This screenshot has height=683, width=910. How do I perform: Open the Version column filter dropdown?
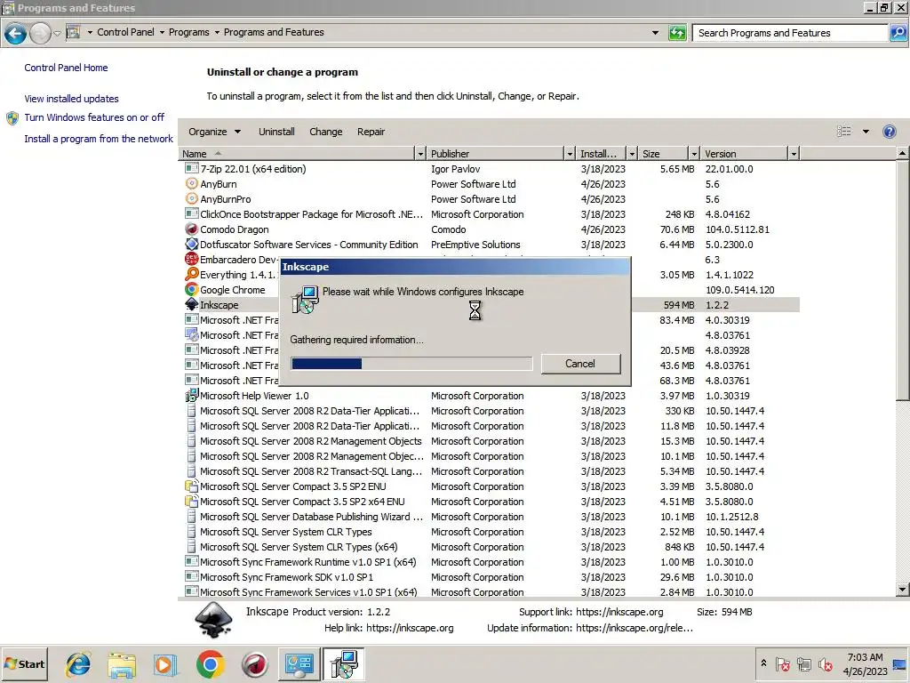tap(794, 153)
